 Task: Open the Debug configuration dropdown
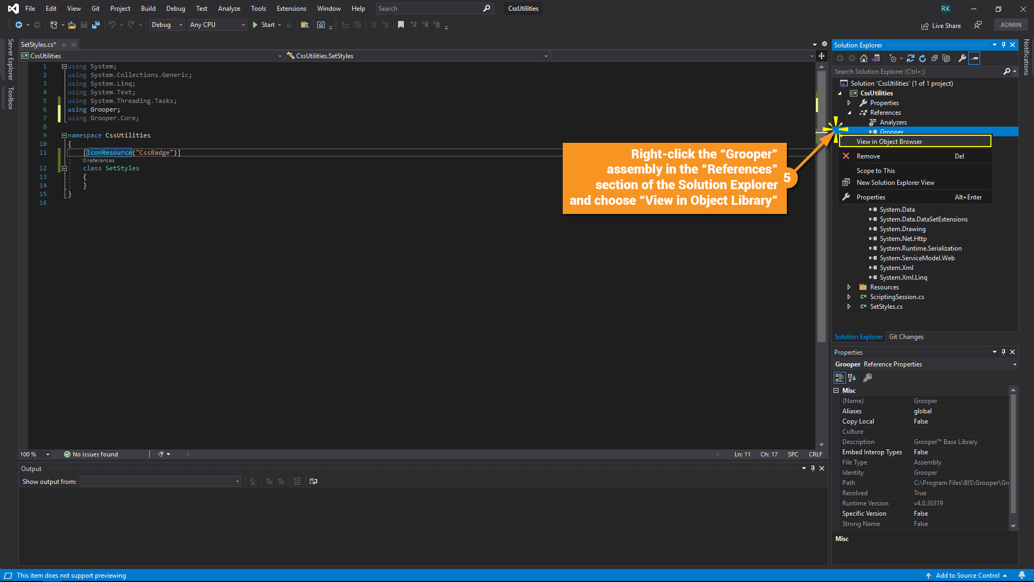point(167,25)
